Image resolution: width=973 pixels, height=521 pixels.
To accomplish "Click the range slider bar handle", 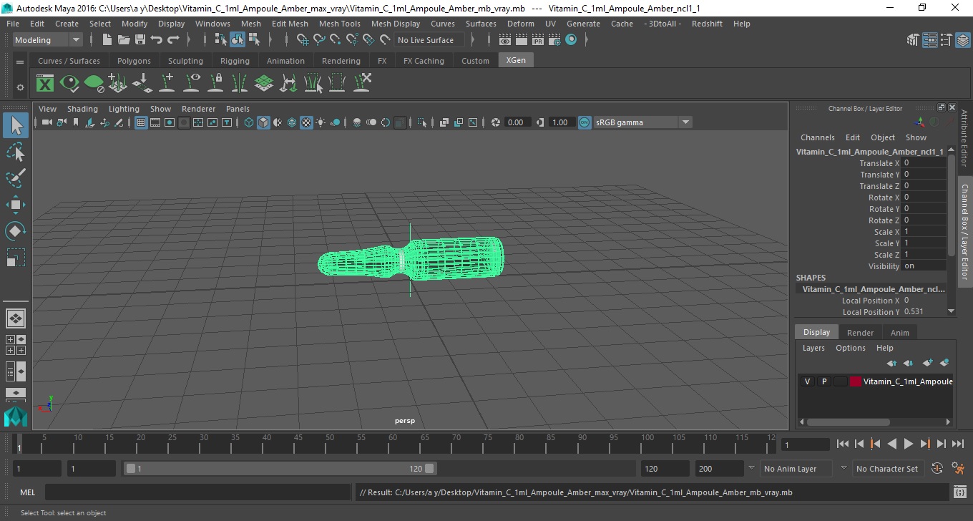I will click(280, 469).
